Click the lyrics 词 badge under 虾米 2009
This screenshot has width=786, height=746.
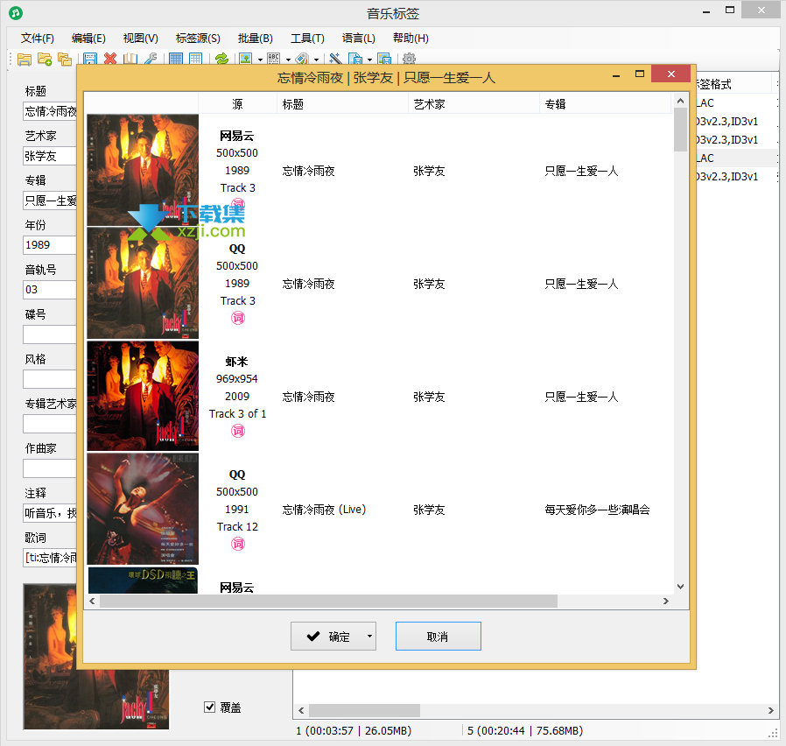point(237,431)
